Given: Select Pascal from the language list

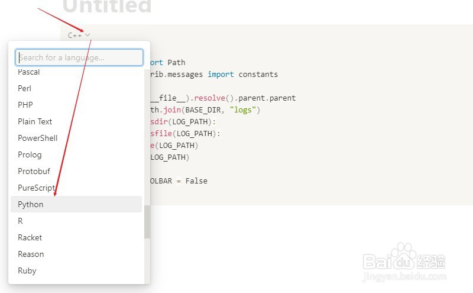Looking at the screenshot, I should (29, 72).
